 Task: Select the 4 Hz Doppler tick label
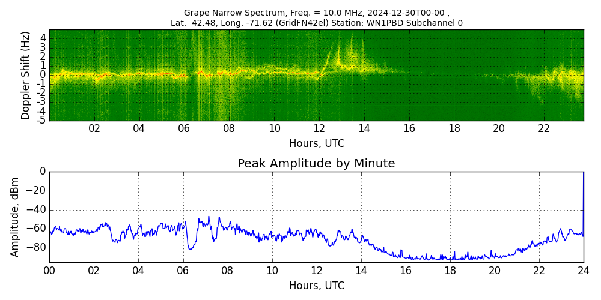43,38
